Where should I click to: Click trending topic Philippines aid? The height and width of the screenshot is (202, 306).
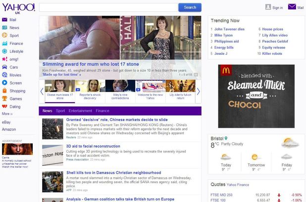[x=226, y=41]
